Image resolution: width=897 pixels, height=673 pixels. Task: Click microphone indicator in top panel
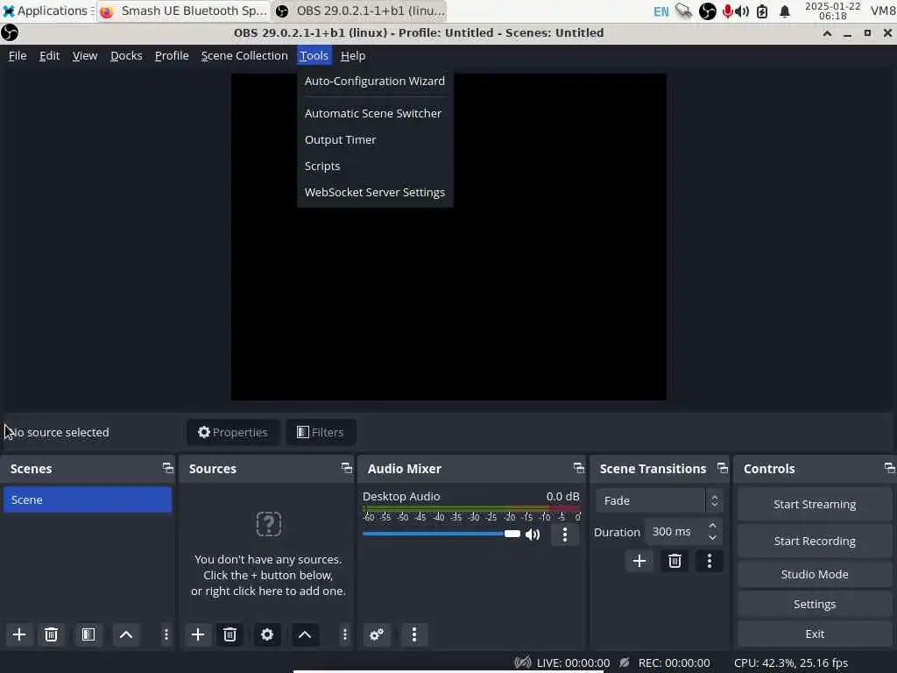click(x=727, y=11)
